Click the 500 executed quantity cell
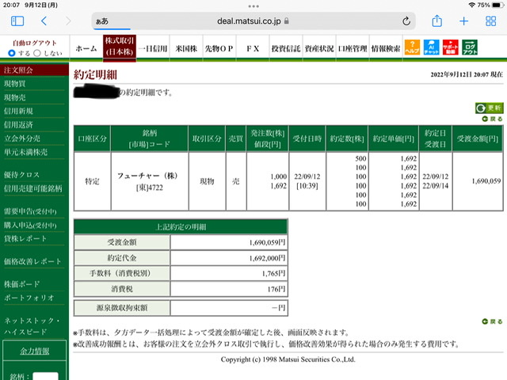The width and height of the screenshot is (507, 380). tap(361, 158)
